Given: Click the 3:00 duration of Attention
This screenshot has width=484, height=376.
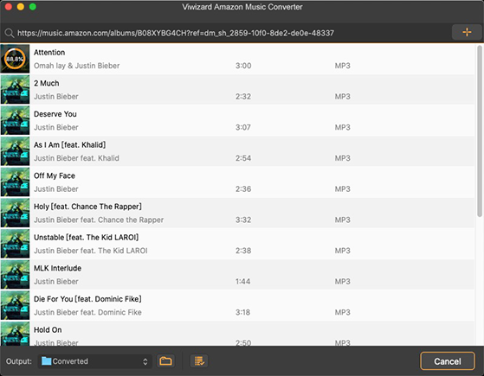Looking at the screenshot, I should coord(243,66).
